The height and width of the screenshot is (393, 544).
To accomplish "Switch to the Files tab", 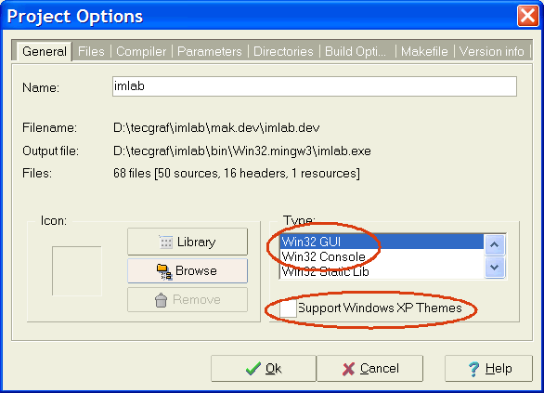I will 91,51.
